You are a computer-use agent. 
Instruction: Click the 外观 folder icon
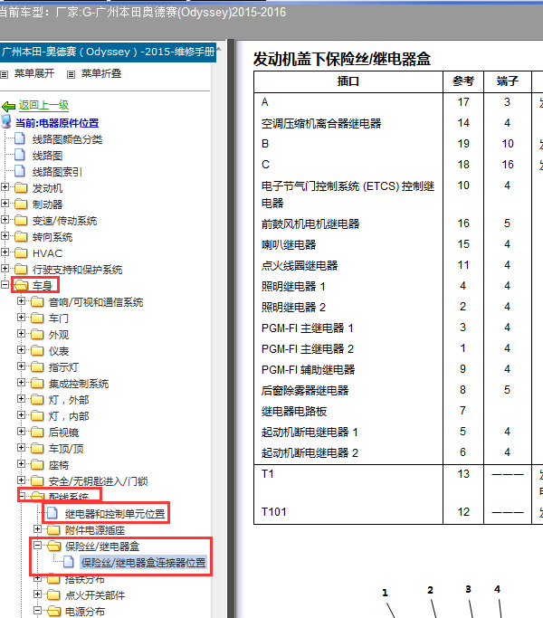[x=37, y=335]
